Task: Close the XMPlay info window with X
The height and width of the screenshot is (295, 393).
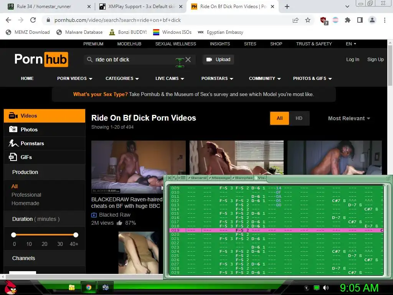Action: click(x=169, y=178)
